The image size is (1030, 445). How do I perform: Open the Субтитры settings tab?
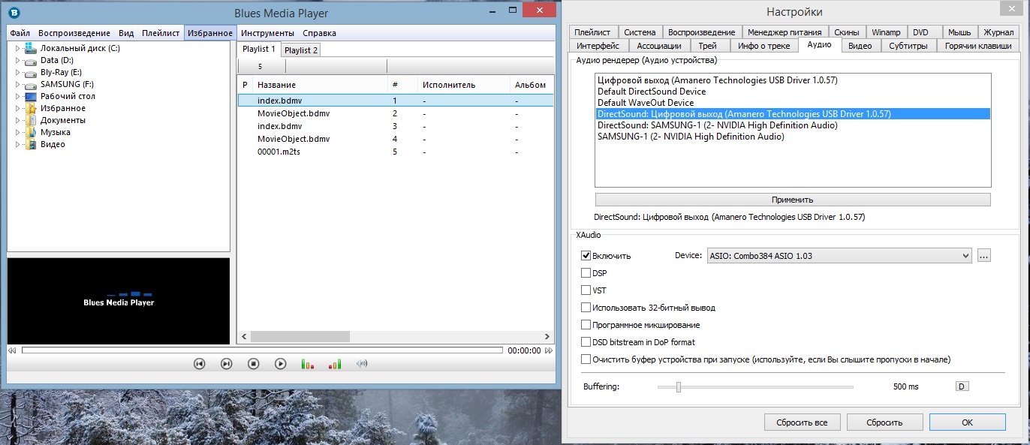tap(908, 46)
